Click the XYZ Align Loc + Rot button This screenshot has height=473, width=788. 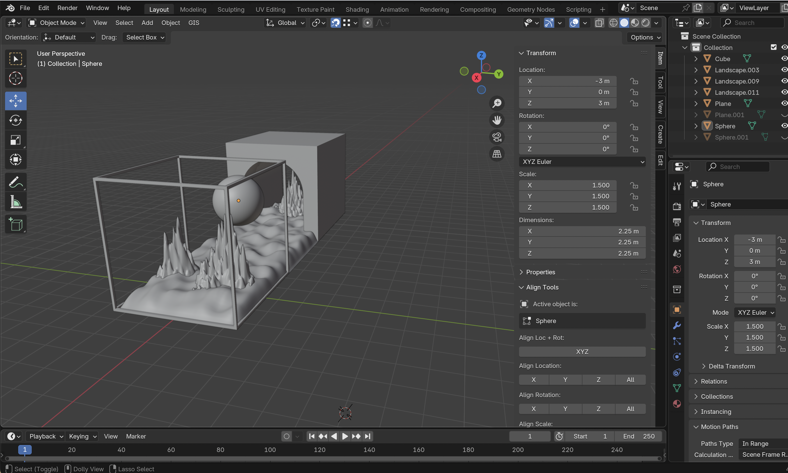click(x=582, y=352)
